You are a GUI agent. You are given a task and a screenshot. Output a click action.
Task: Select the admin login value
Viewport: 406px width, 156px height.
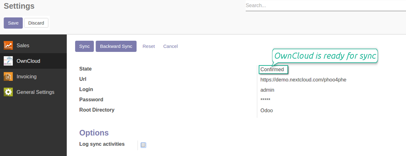pos(267,90)
